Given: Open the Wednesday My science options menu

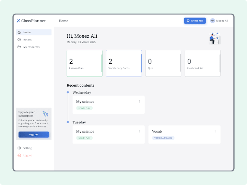Looking at the screenshot, I should tap(139, 101).
